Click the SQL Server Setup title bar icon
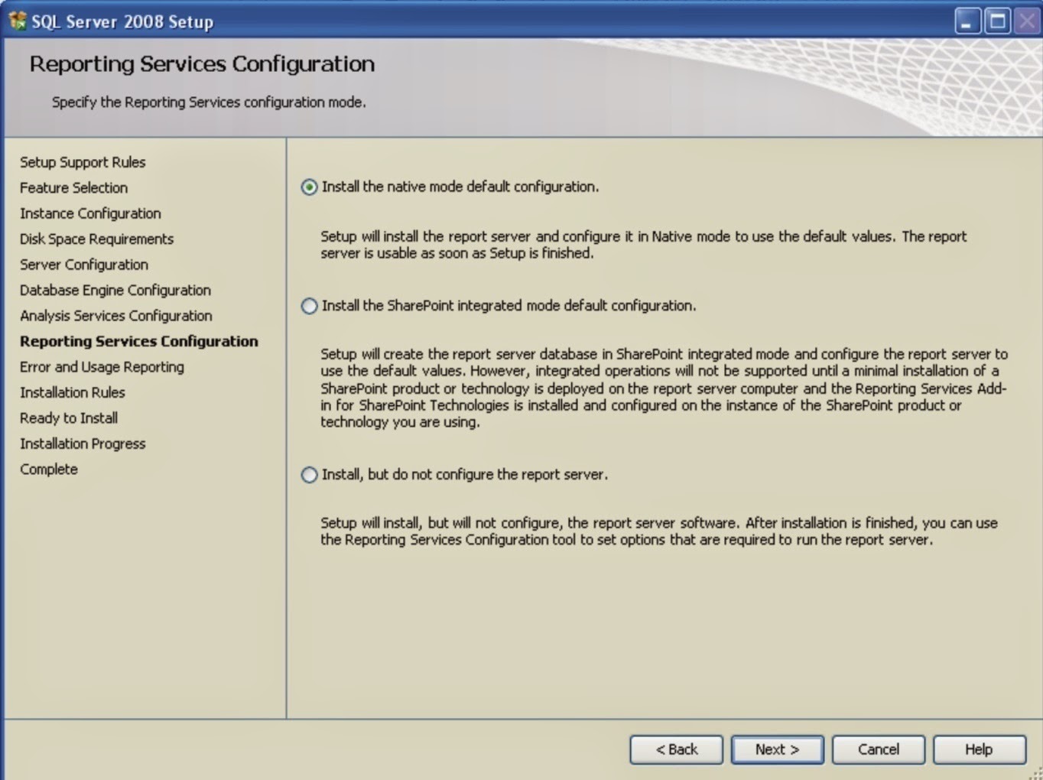 pyautogui.click(x=17, y=21)
